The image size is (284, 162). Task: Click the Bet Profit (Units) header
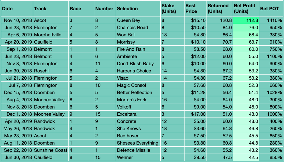(246, 8)
